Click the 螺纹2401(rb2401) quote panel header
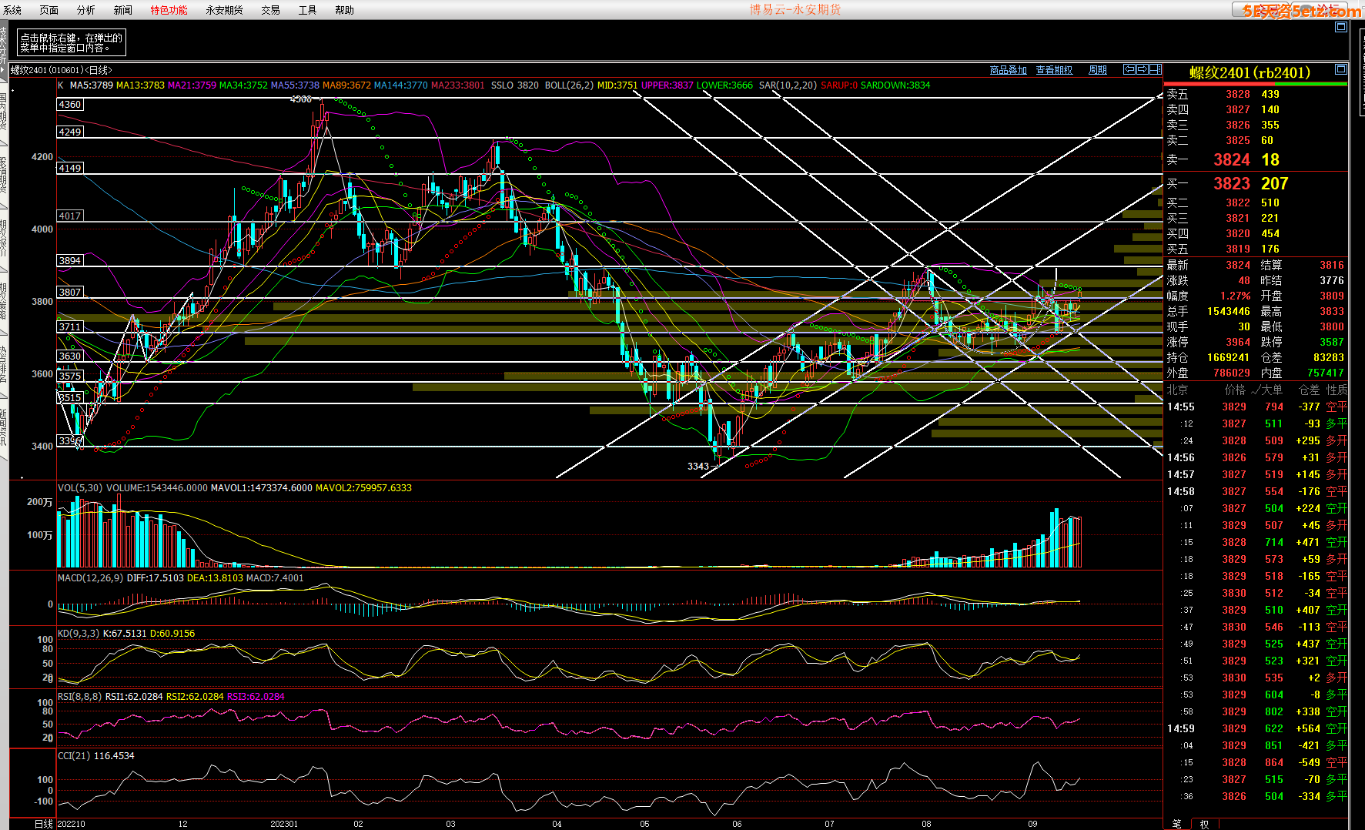This screenshot has height=830, width=1365. 1249,72
